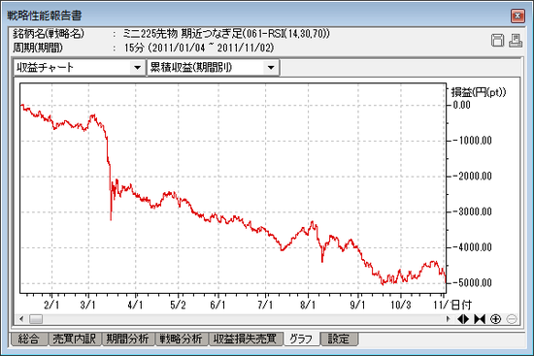Click the save report icon
Image resolution: width=534 pixels, height=356 pixels.
pyautogui.click(x=497, y=41)
